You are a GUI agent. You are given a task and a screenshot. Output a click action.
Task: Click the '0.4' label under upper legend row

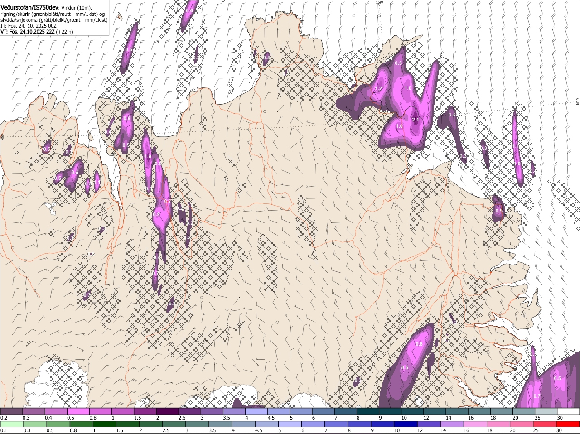coord(48,418)
